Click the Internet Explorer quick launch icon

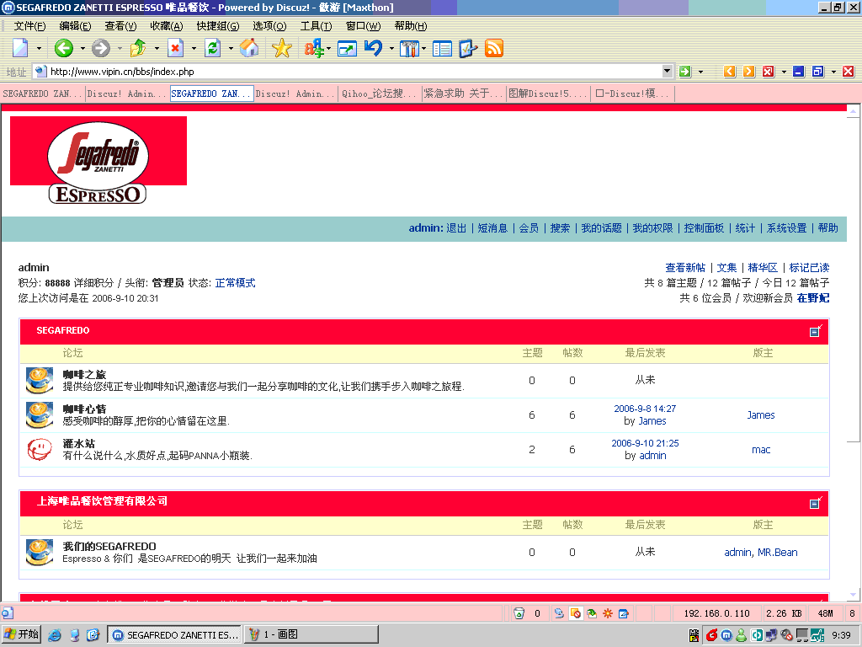[55, 635]
